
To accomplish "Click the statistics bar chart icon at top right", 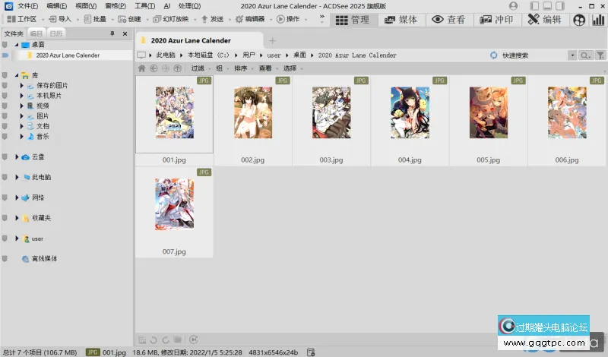I will click(x=598, y=20).
